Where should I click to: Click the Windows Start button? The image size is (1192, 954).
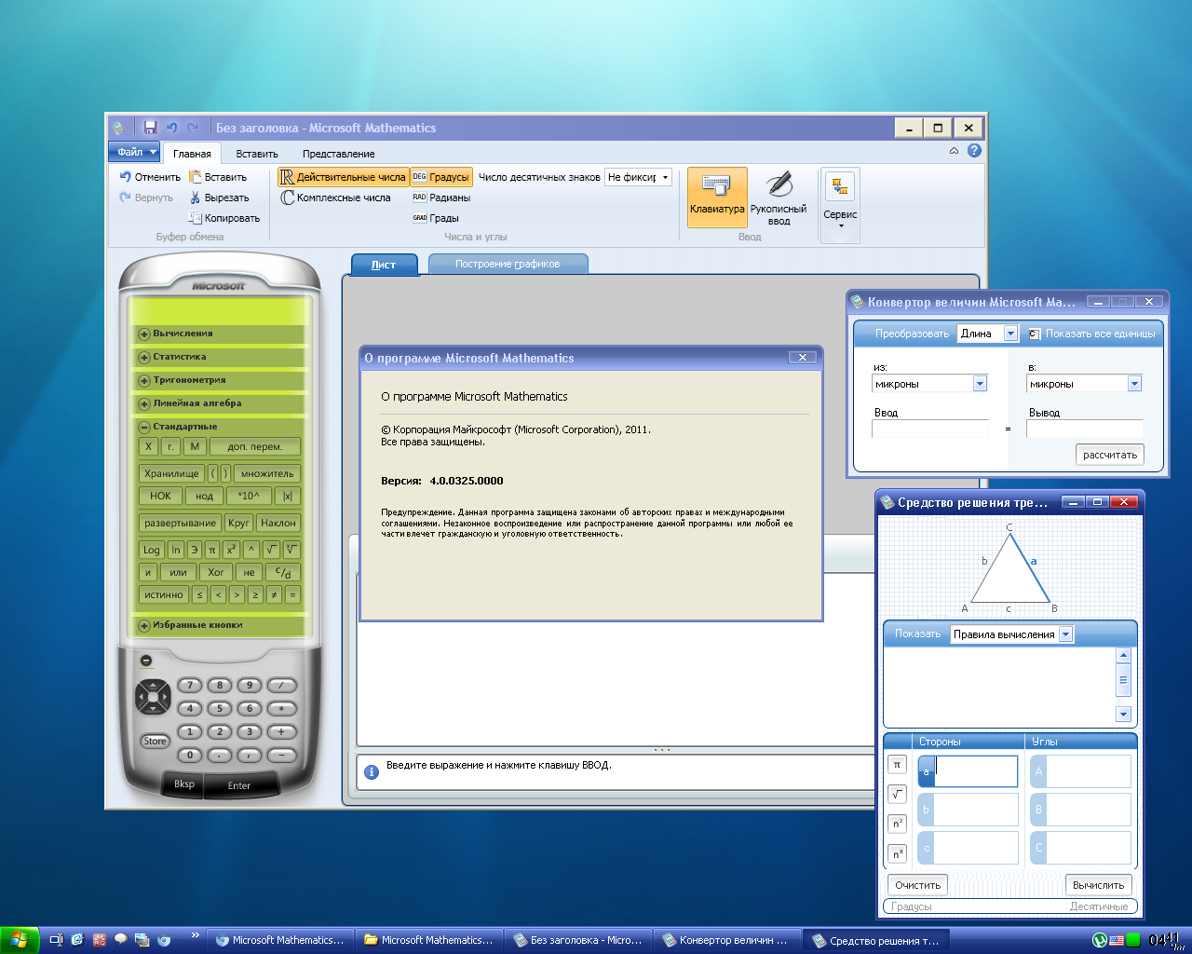tap(20, 941)
